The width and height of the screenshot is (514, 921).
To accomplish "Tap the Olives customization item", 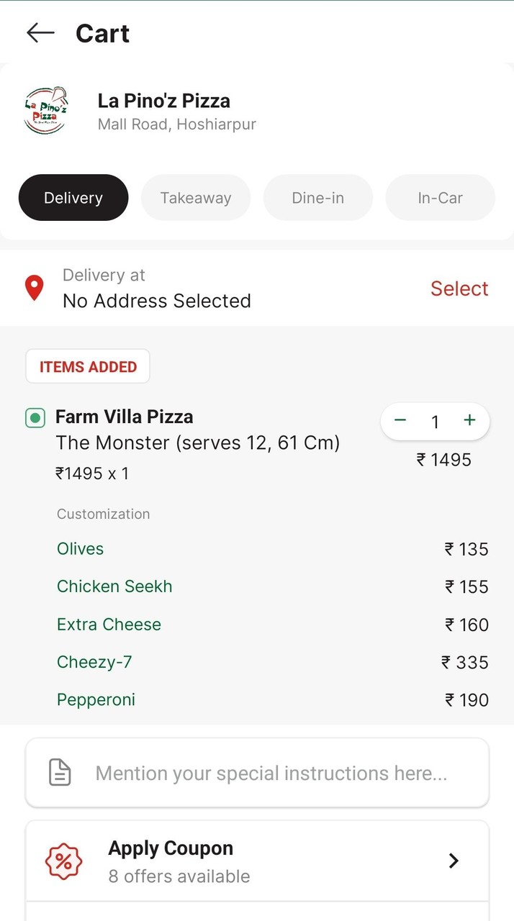I will tap(81, 549).
